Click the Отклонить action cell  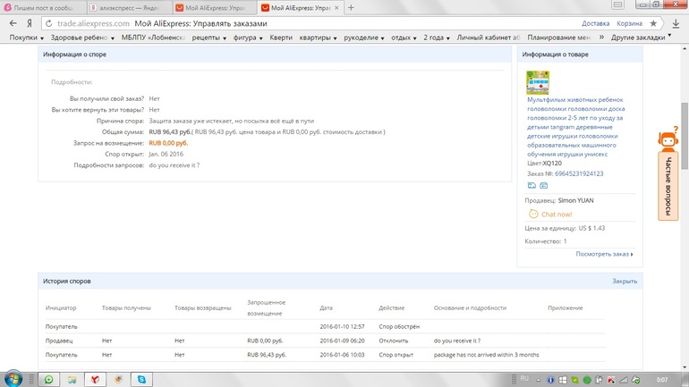click(x=394, y=341)
